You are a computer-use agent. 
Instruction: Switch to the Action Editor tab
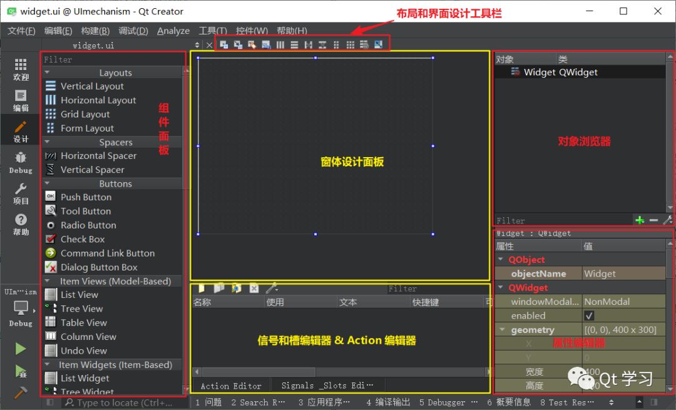pos(231,386)
